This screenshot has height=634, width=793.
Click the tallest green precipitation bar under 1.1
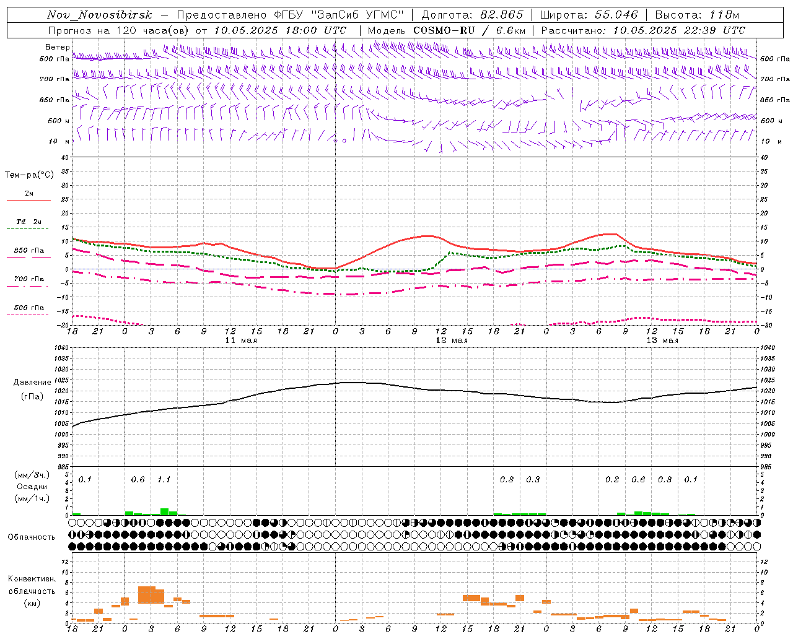164,512
